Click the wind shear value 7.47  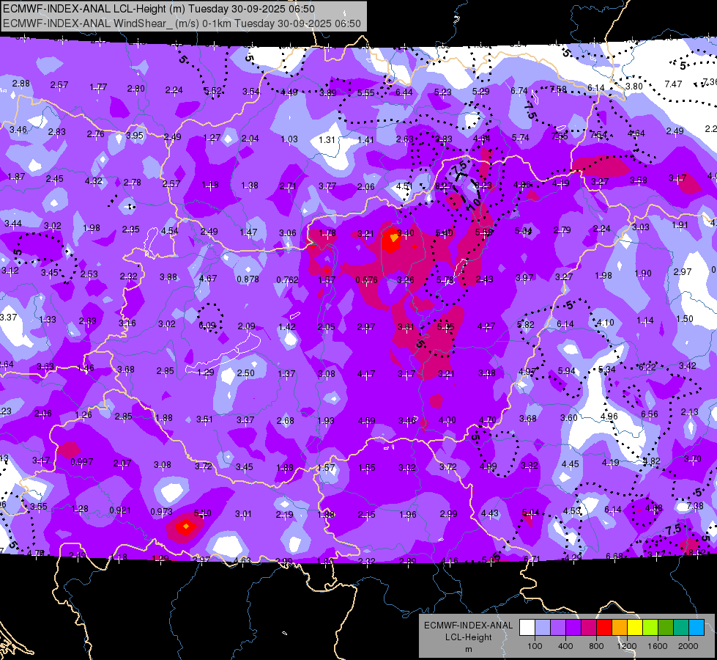tap(673, 84)
